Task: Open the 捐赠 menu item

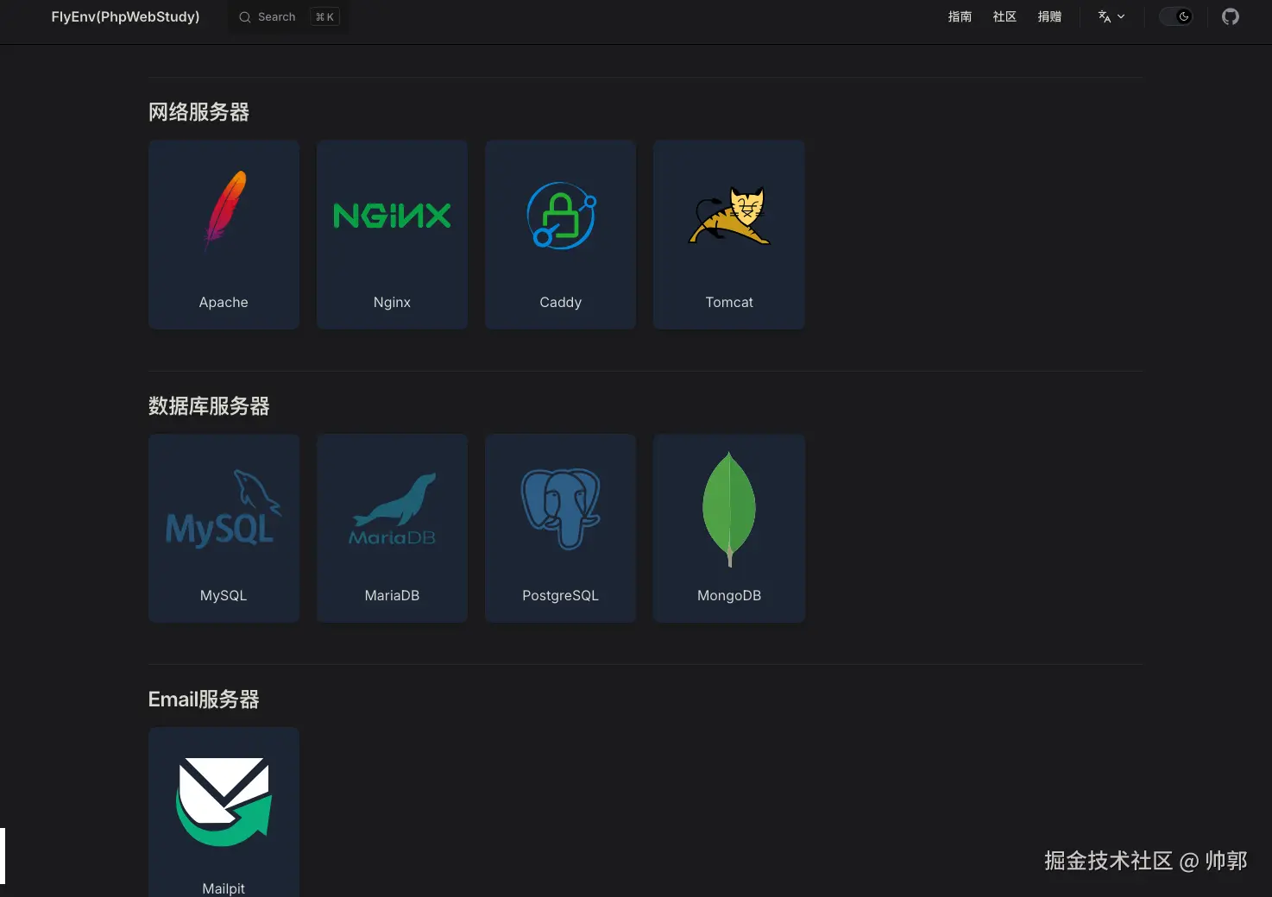Action: click(x=1049, y=16)
